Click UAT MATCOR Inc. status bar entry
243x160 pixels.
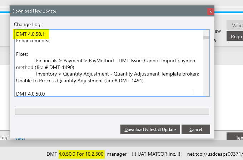157,154
